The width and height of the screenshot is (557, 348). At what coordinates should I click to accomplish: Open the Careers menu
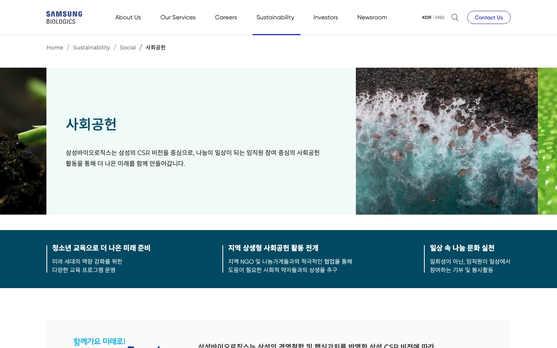tap(226, 17)
